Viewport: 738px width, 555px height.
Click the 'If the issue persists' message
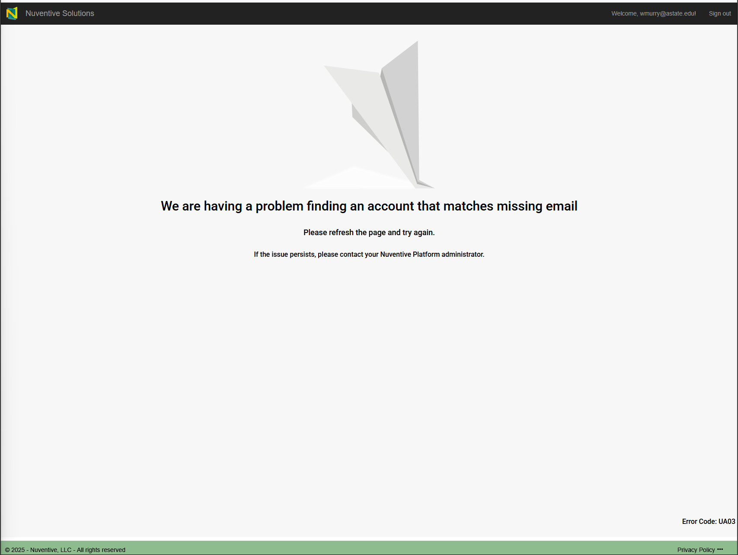coord(369,254)
